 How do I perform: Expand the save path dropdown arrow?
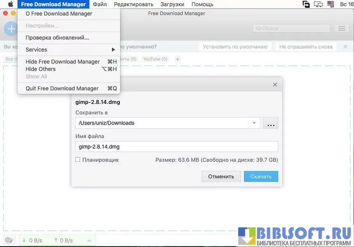(x=254, y=123)
